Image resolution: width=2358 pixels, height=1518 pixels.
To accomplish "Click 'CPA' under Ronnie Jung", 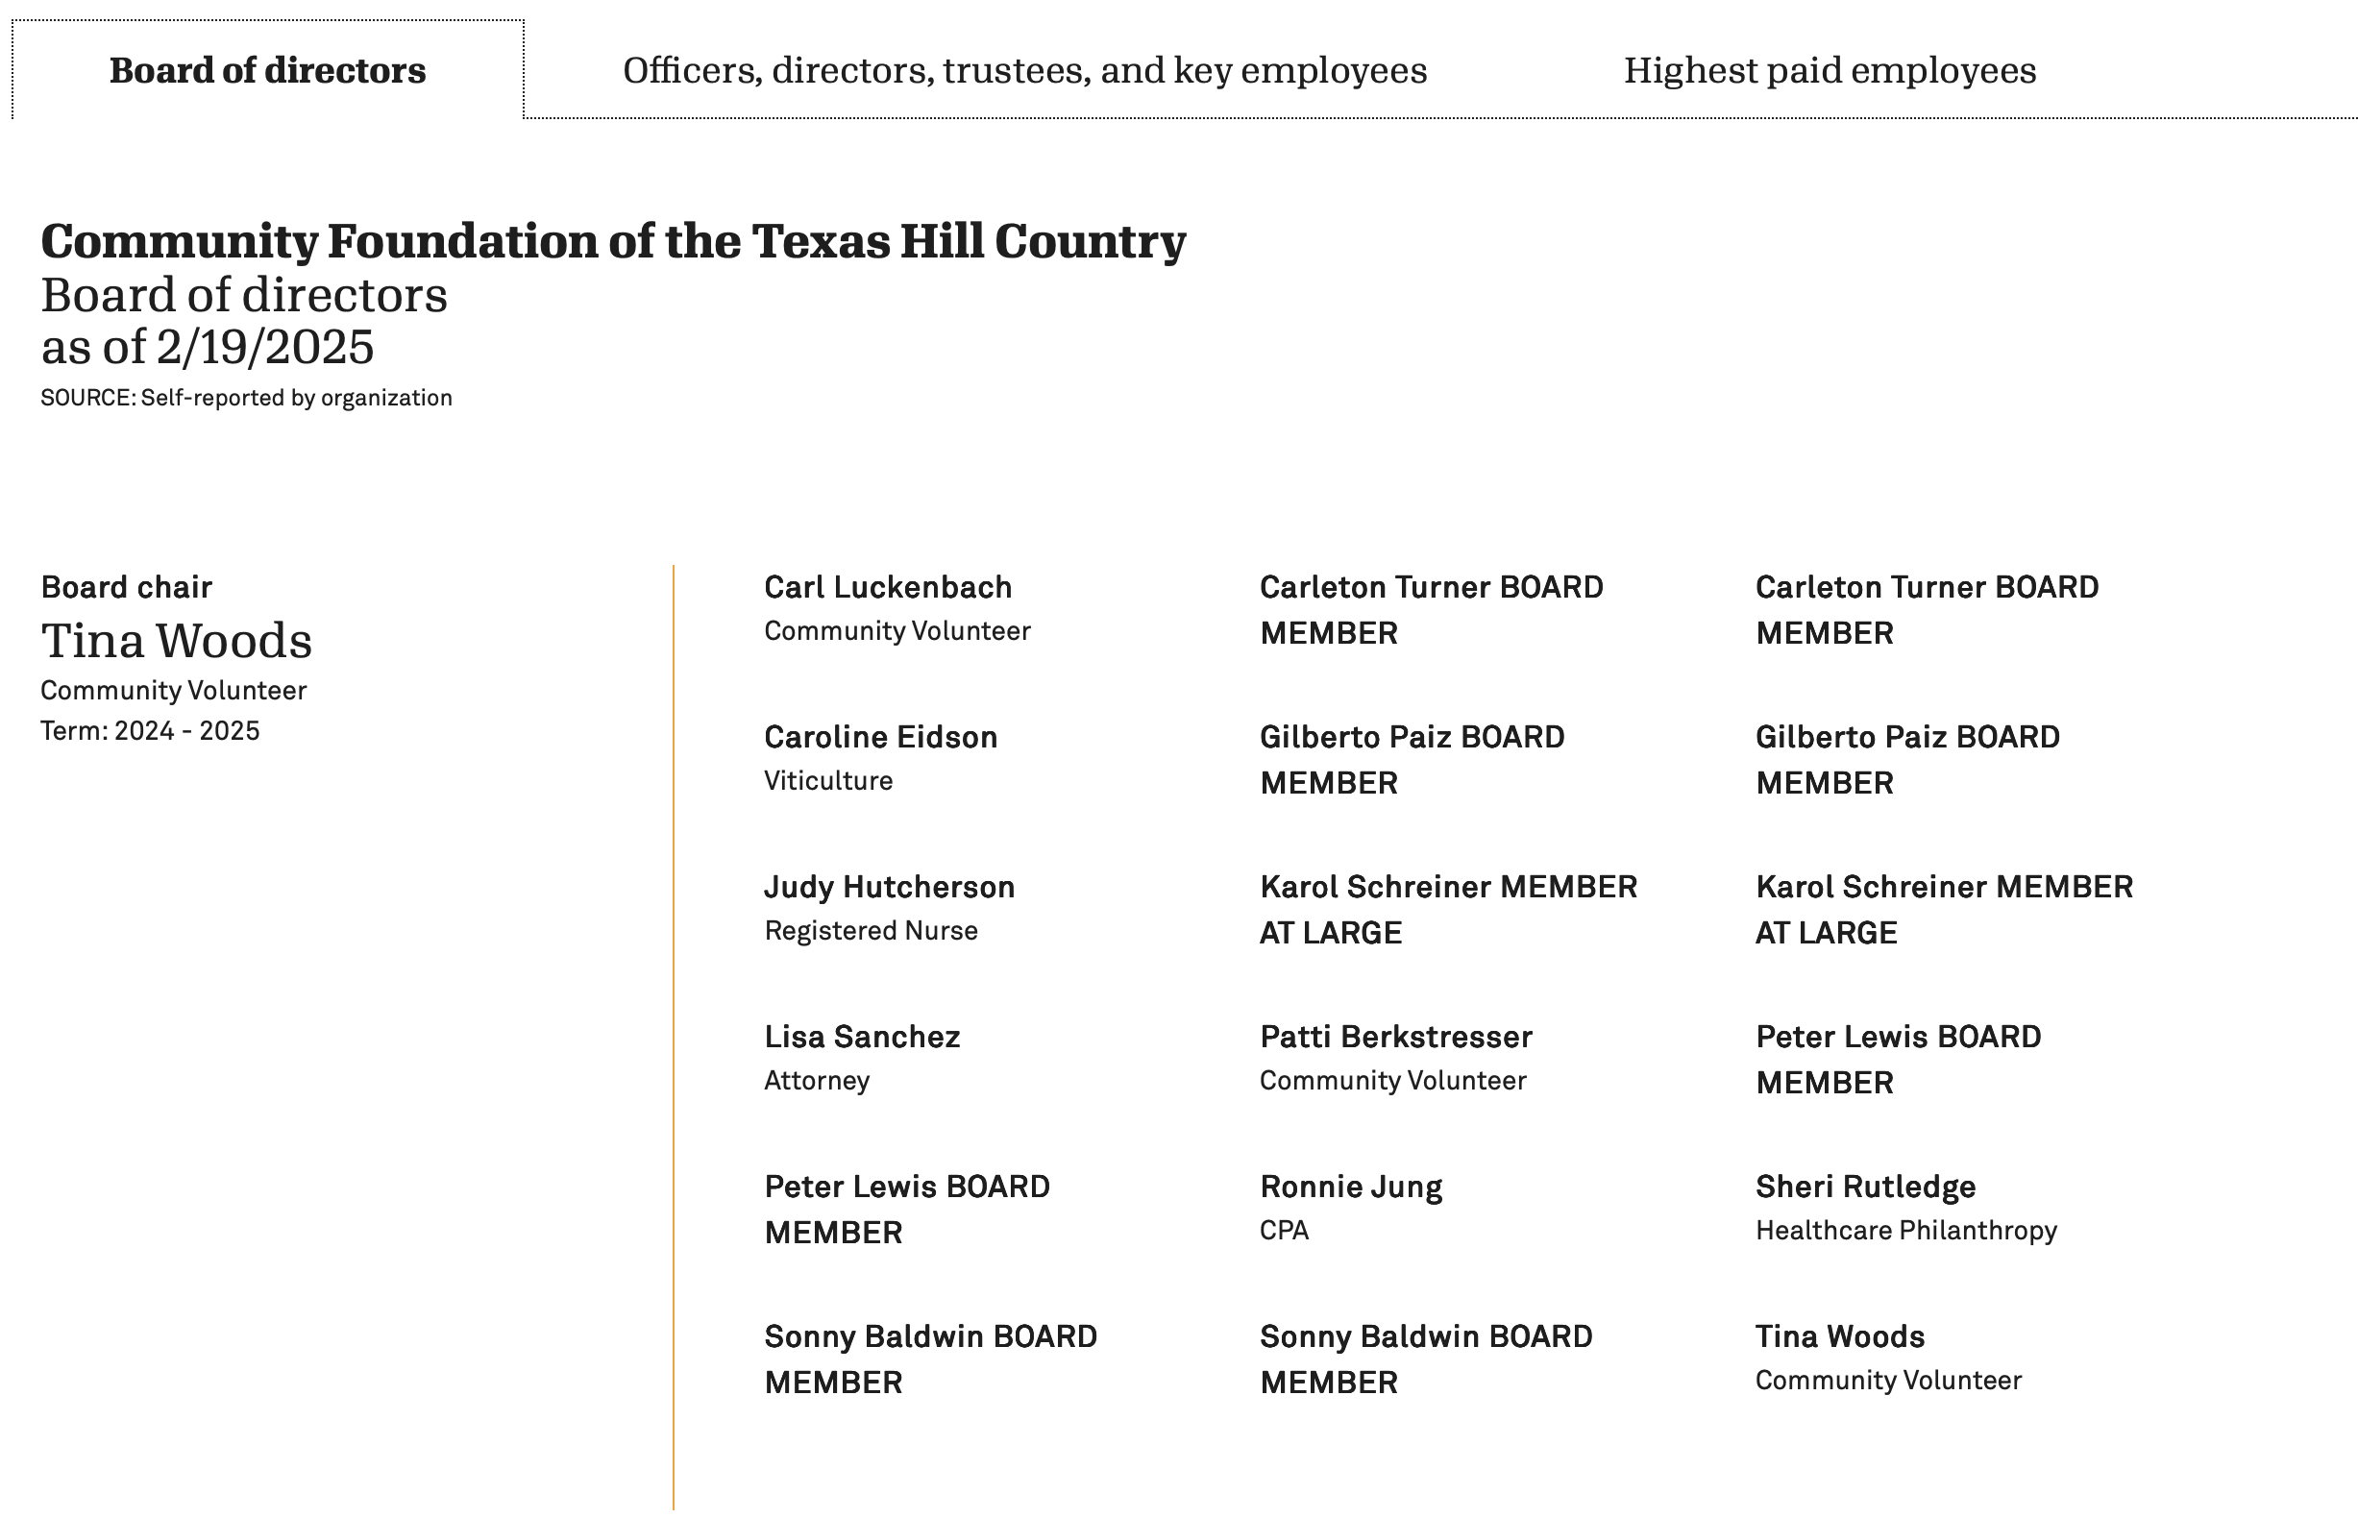I will (x=1285, y=1230).
